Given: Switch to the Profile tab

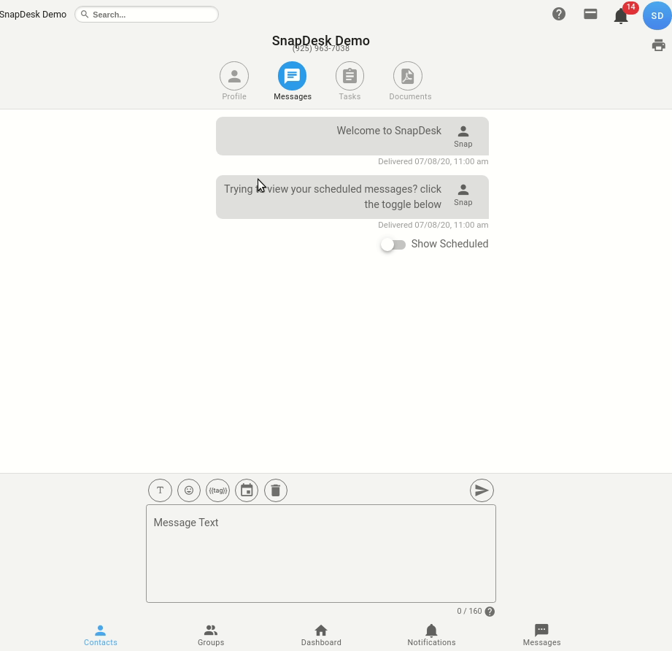Looking at the screenshot, I should coord(234,82).
